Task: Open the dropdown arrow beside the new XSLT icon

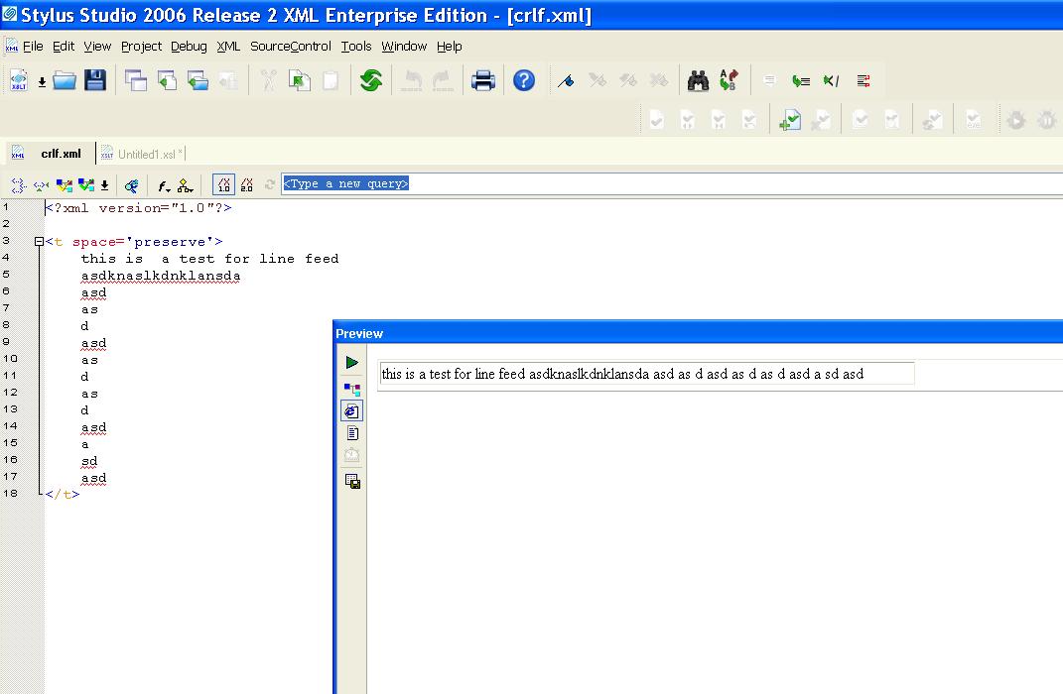Action: [42, 82]
